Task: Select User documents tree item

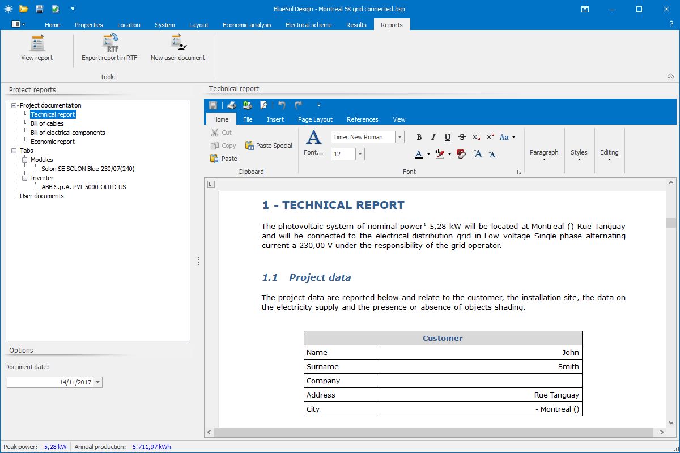Action: pos(42,196)
